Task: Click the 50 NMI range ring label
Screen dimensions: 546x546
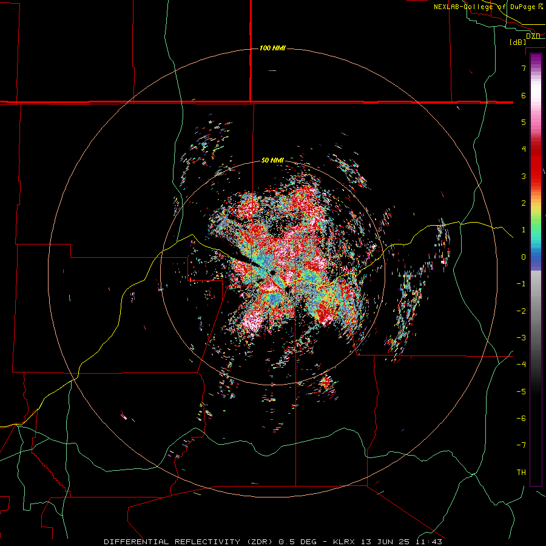Action: (272, 161)
